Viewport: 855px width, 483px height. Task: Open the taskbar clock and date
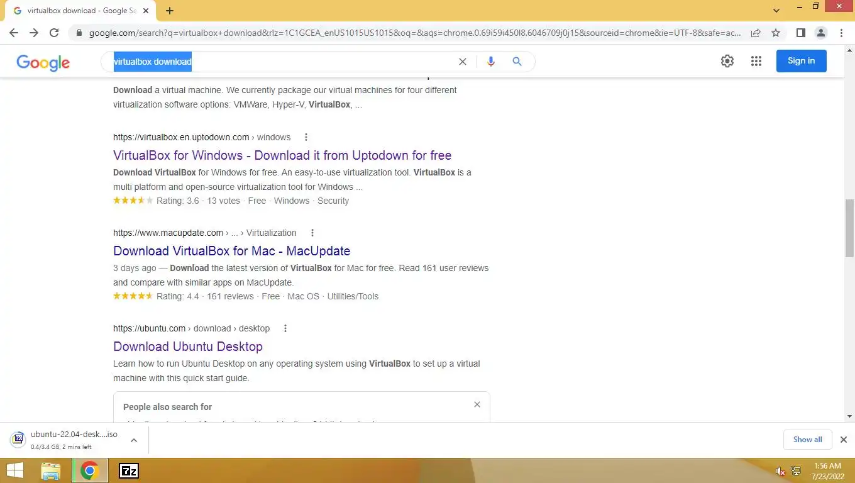click(x=827, y=471)
